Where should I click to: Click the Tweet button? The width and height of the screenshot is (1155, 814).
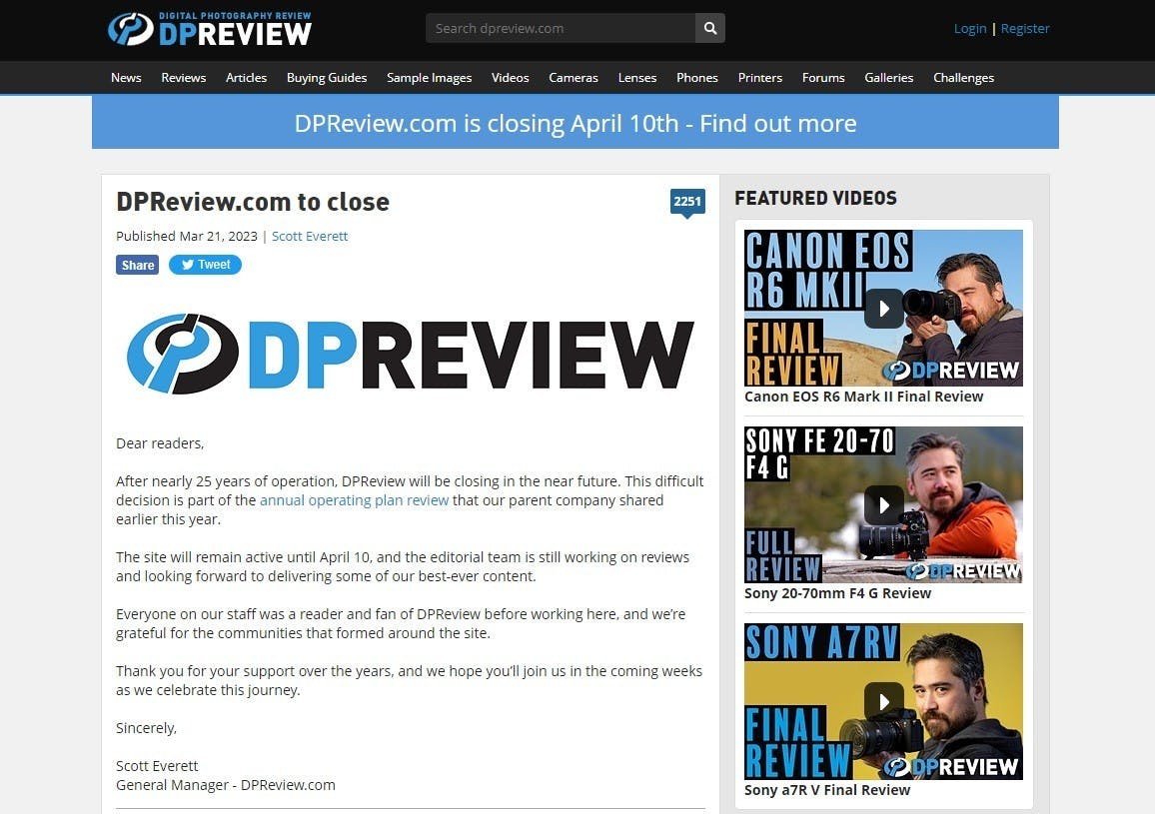click(x=205, y=265)
